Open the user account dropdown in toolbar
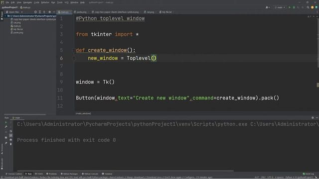This screenshot has height=179, width=319. [268, 7]
